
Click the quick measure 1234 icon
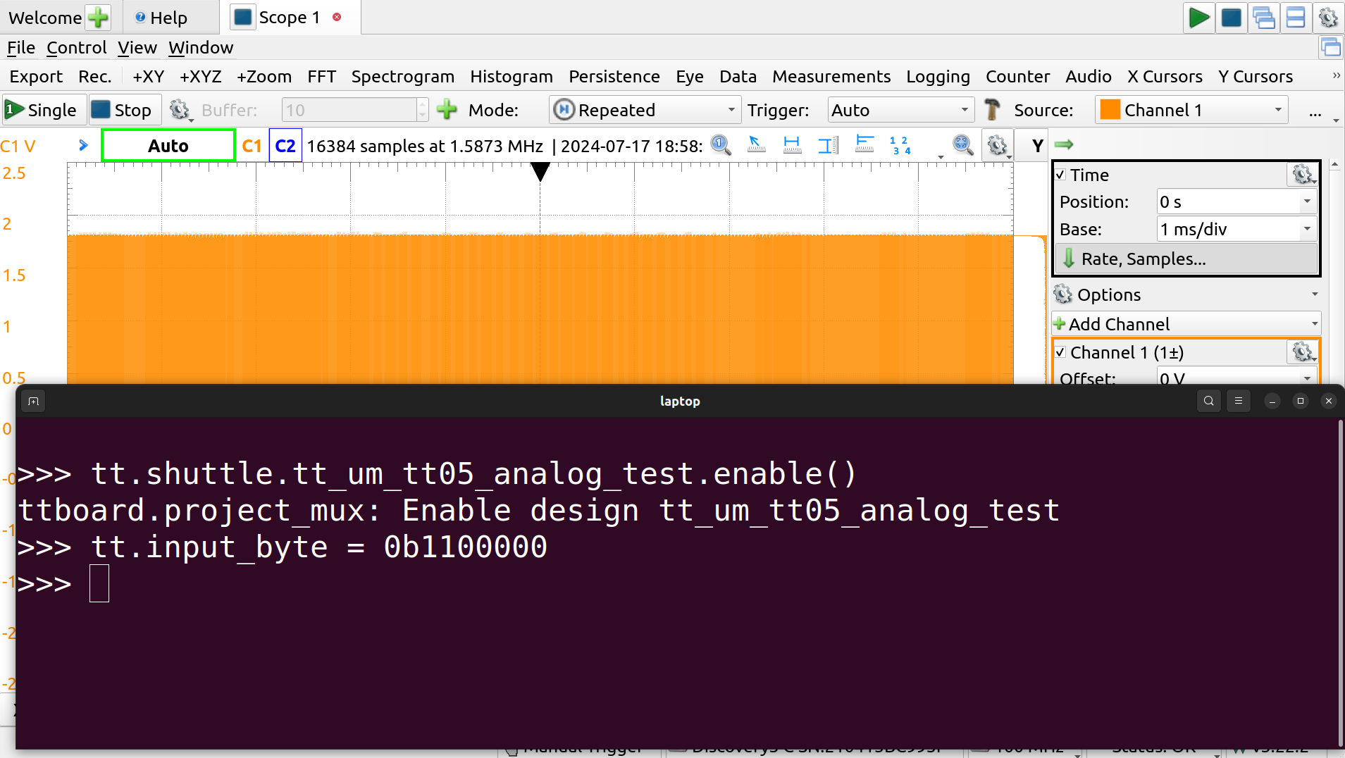click(900, 145)
